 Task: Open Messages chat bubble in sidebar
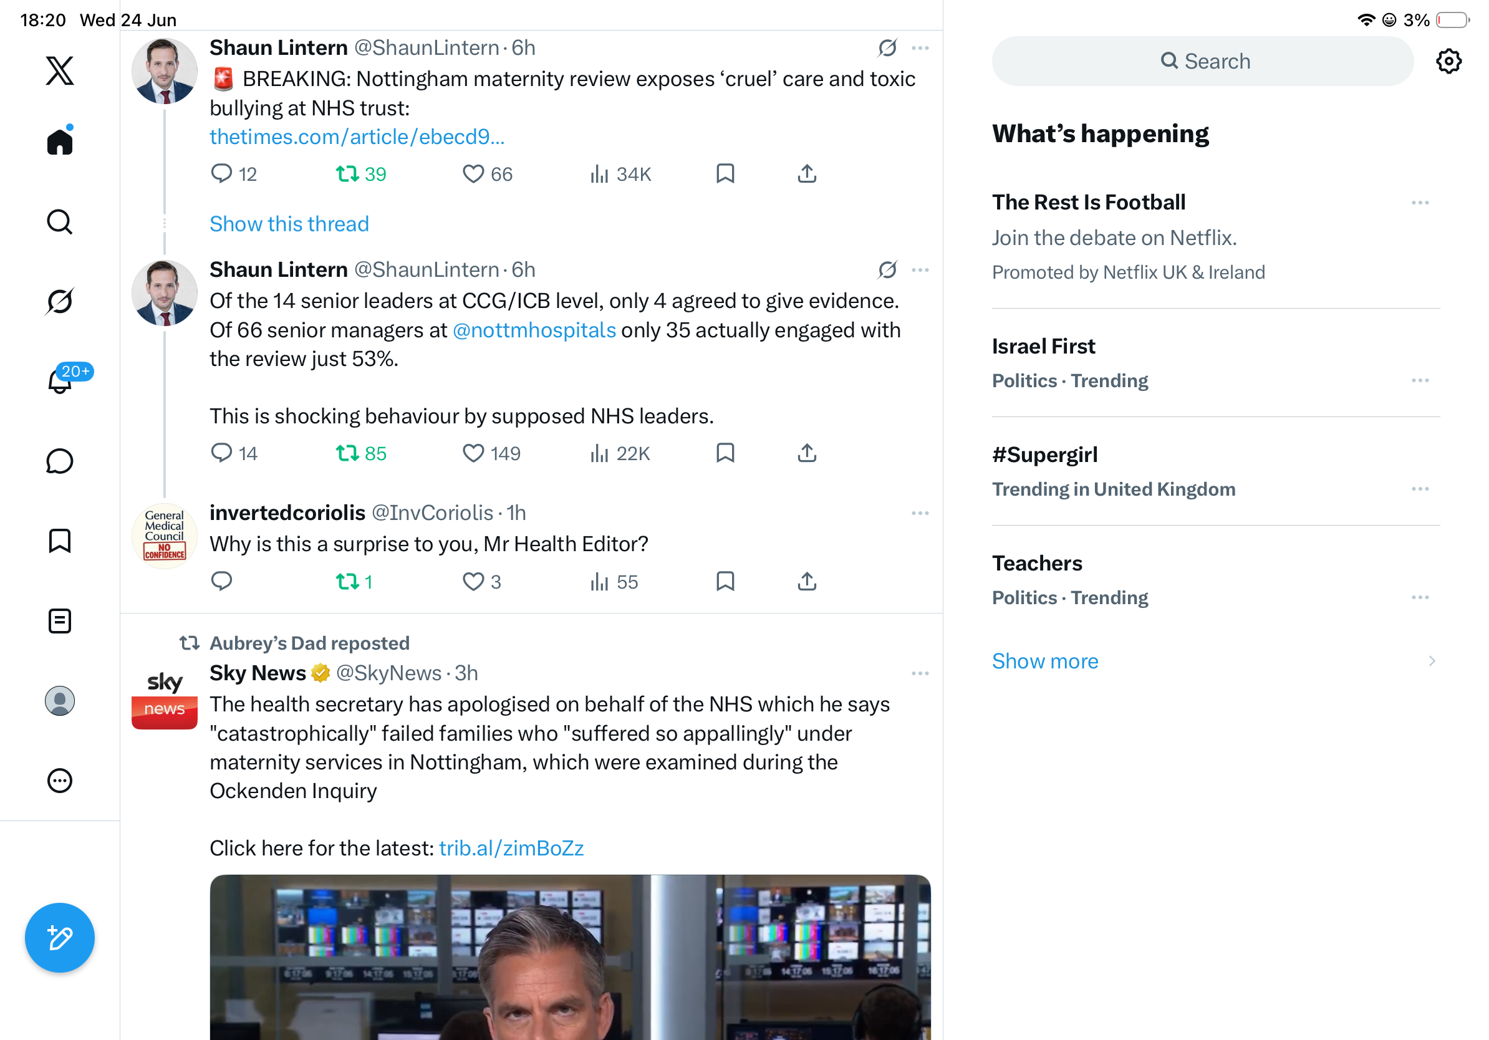pos(60,461)
